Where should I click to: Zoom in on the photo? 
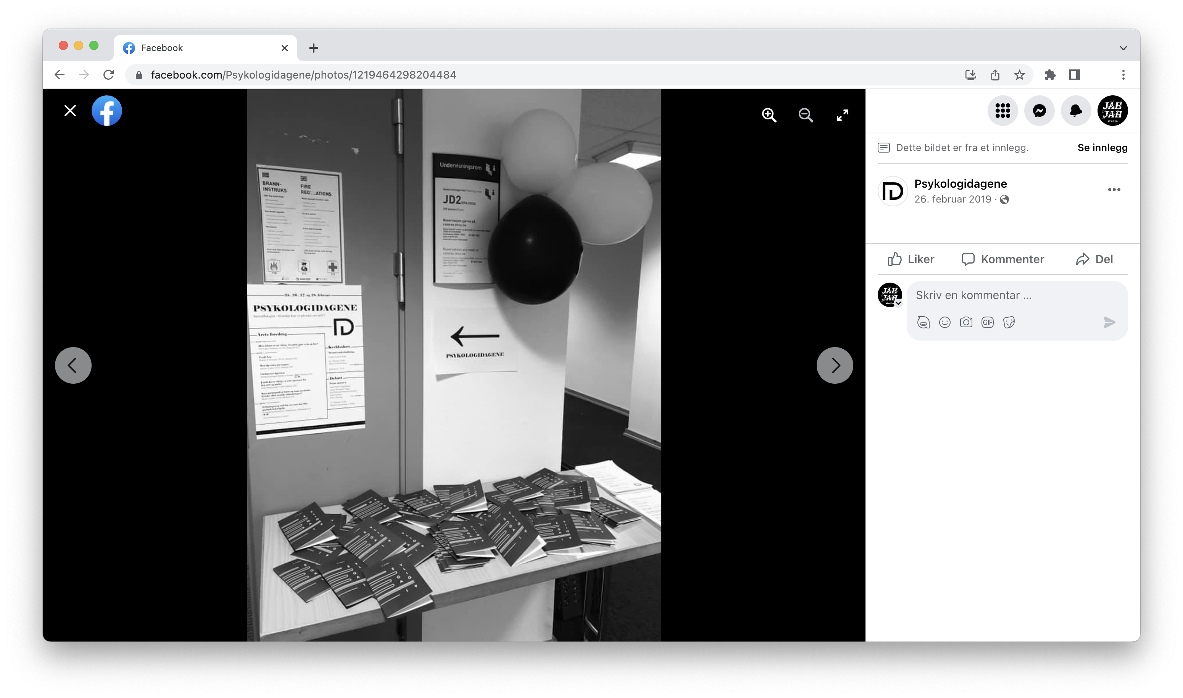point(769,115)
